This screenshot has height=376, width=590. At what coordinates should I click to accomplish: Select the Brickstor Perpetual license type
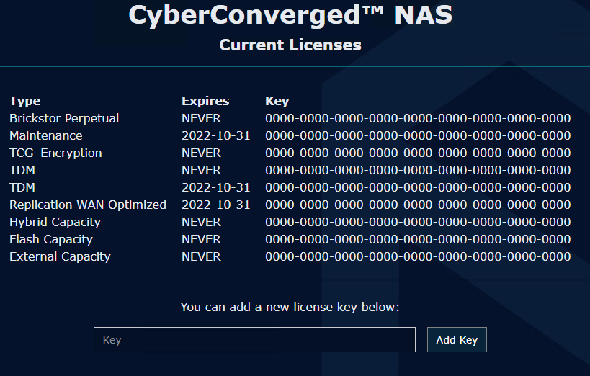64,118
